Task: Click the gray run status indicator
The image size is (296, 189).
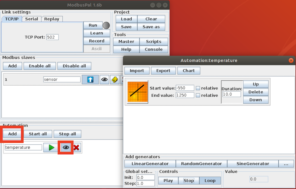Action: (106, 26)
